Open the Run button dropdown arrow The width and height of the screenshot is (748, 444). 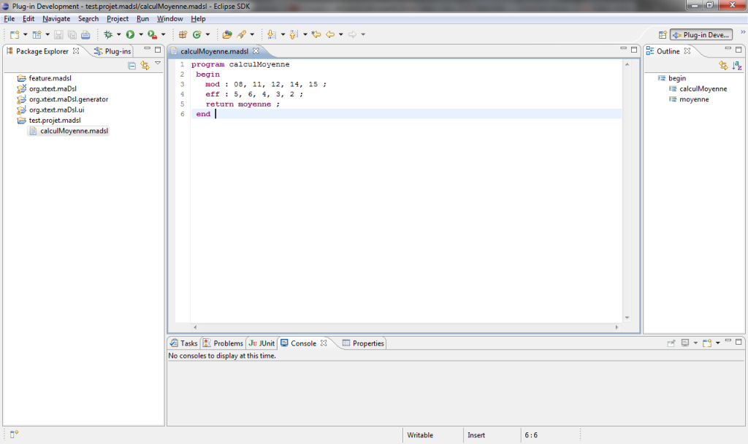point(140,34)
